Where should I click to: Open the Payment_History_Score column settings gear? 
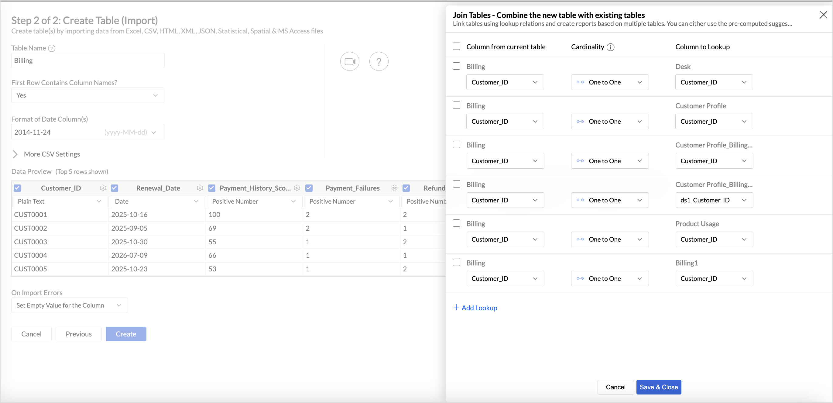[x=297, y=188]
